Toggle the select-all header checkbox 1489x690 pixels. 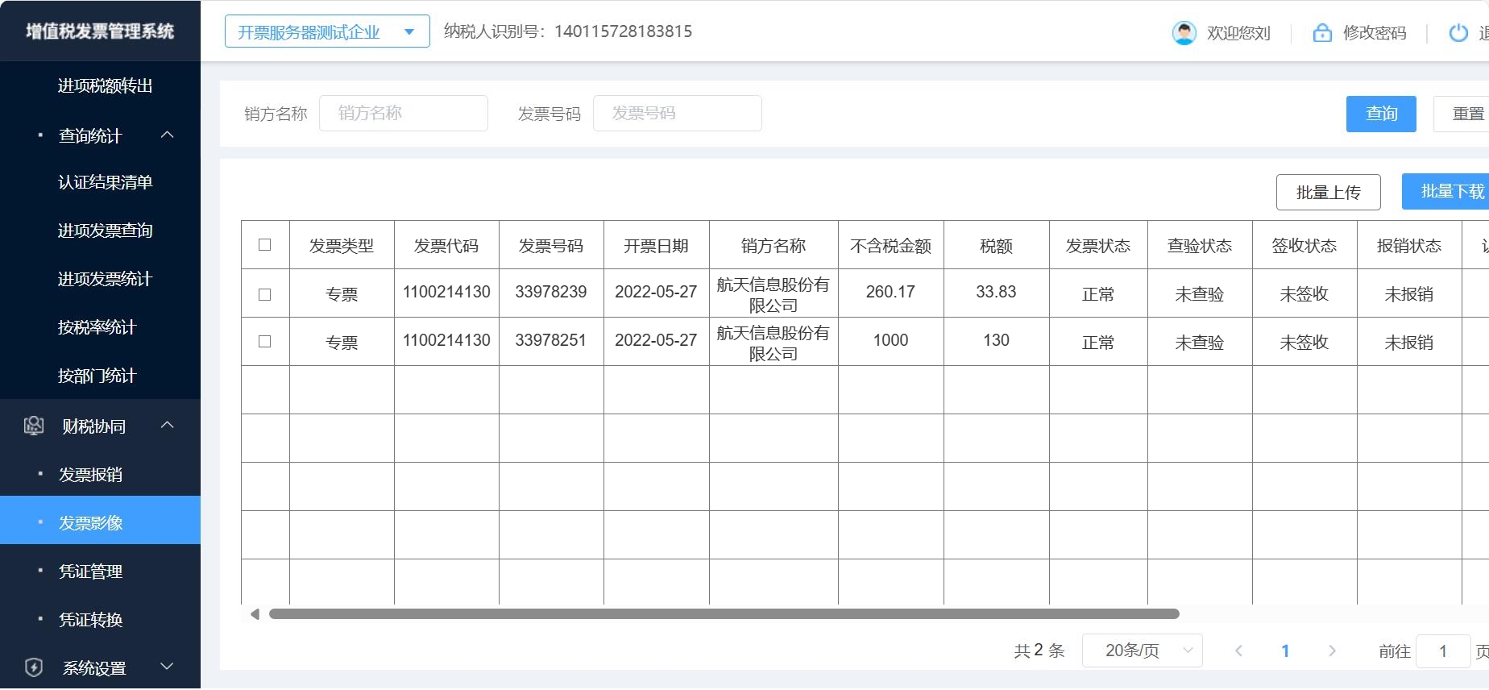click(264, 245)
